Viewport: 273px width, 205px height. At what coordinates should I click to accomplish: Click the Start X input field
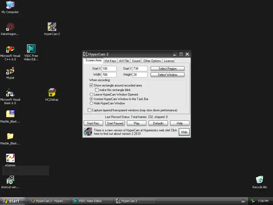tap(109, 69)
